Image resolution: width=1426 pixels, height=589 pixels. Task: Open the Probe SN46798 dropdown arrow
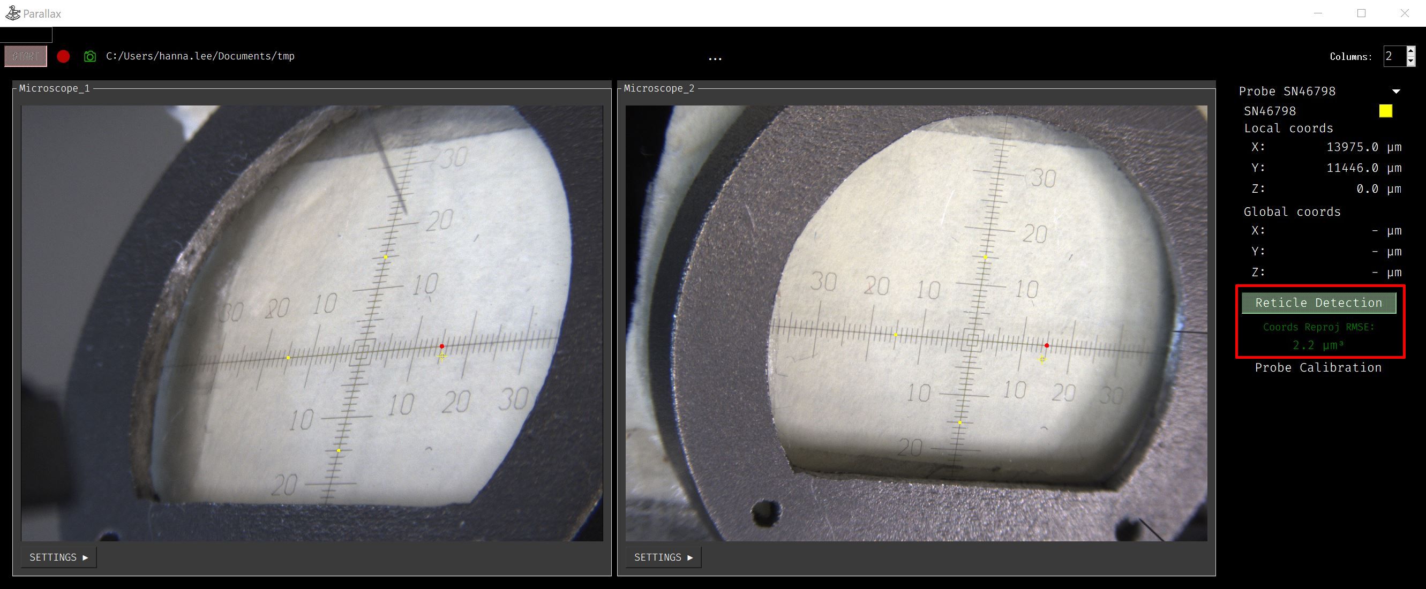(1396, 92)
